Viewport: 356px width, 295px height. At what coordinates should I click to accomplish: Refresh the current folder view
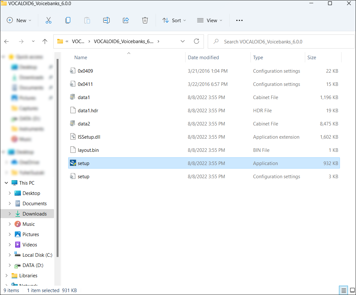pyautogui.click(x=196, y=41)
